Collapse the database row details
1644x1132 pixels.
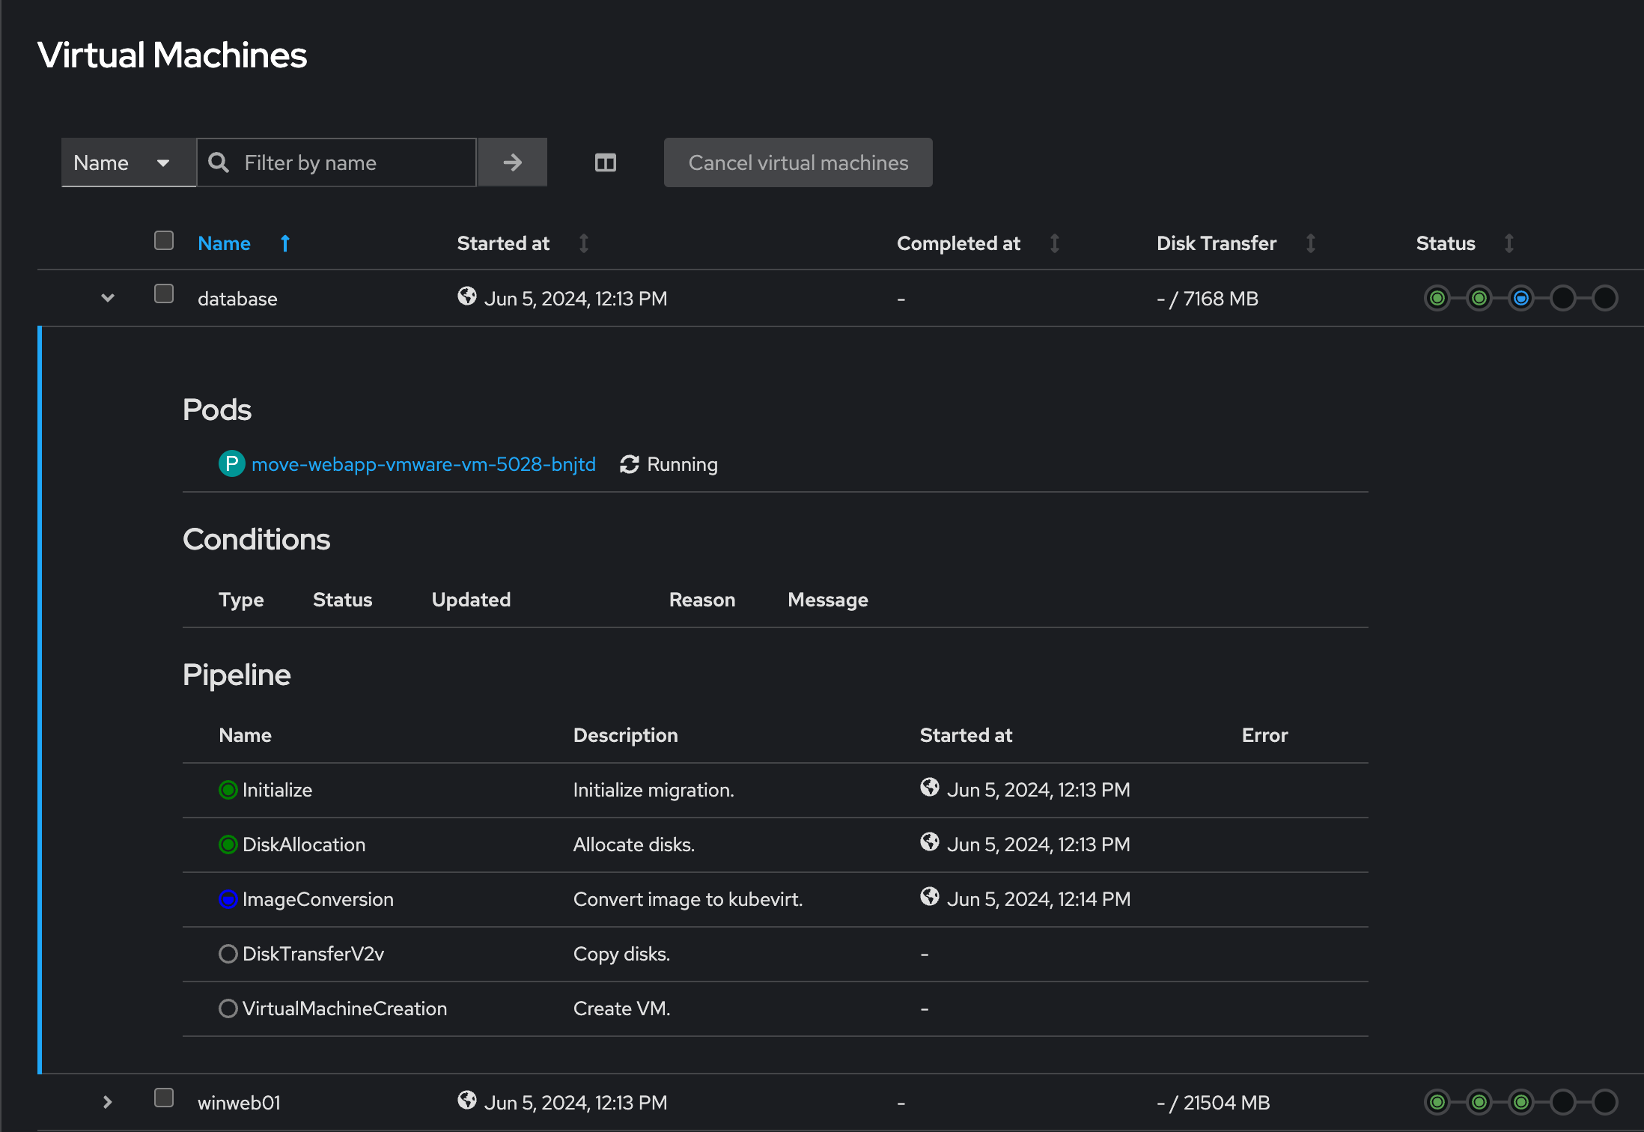107,298
